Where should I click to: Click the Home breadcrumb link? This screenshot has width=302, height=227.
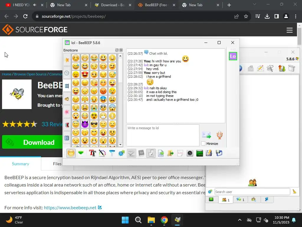7,74
